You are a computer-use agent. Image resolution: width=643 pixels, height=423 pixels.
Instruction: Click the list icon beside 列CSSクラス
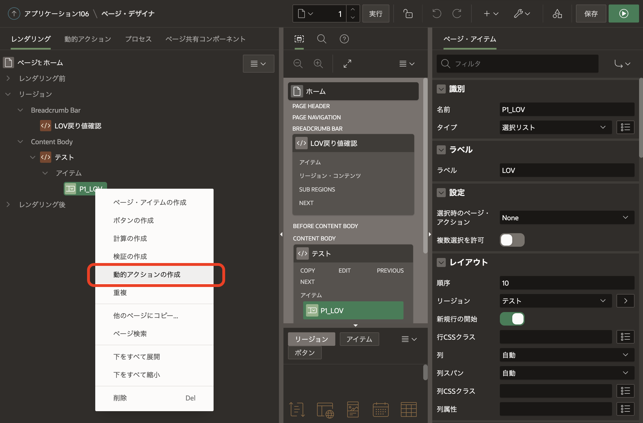coord(625,391)
